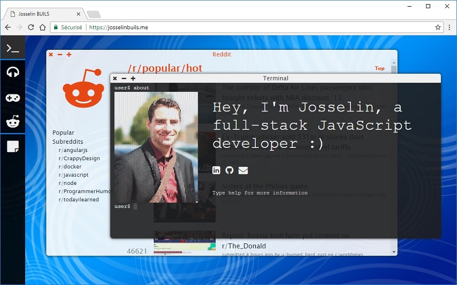Open Josselin's GitHub profile icon
The image size is (457, 285).
coord(230,170)
